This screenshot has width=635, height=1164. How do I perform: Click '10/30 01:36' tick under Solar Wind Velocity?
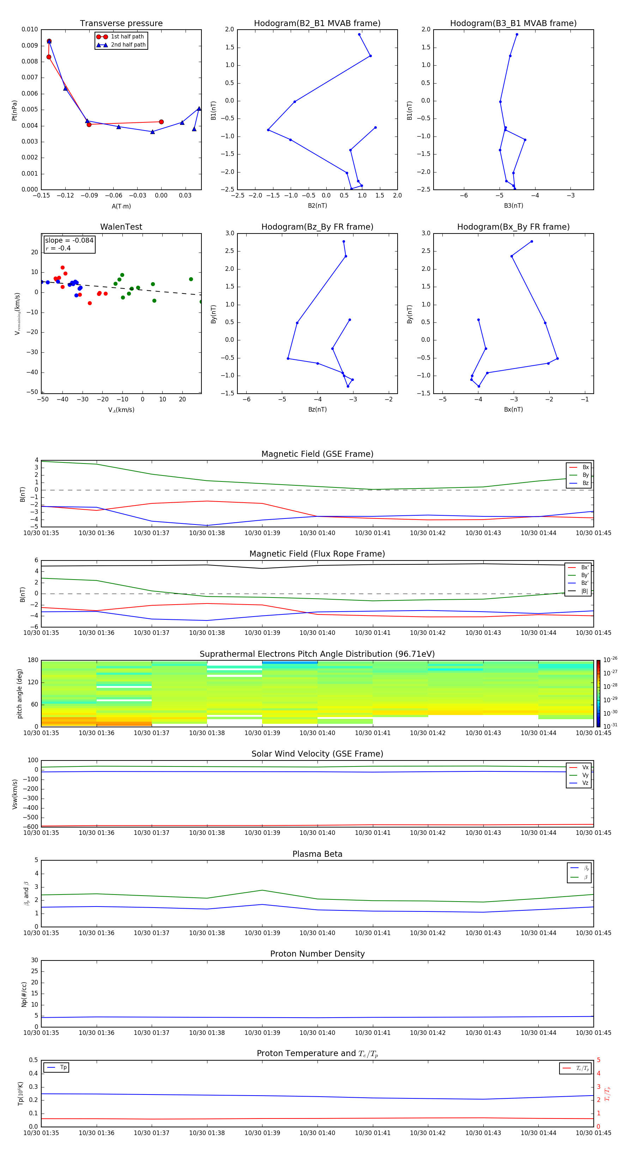[96, 833]
